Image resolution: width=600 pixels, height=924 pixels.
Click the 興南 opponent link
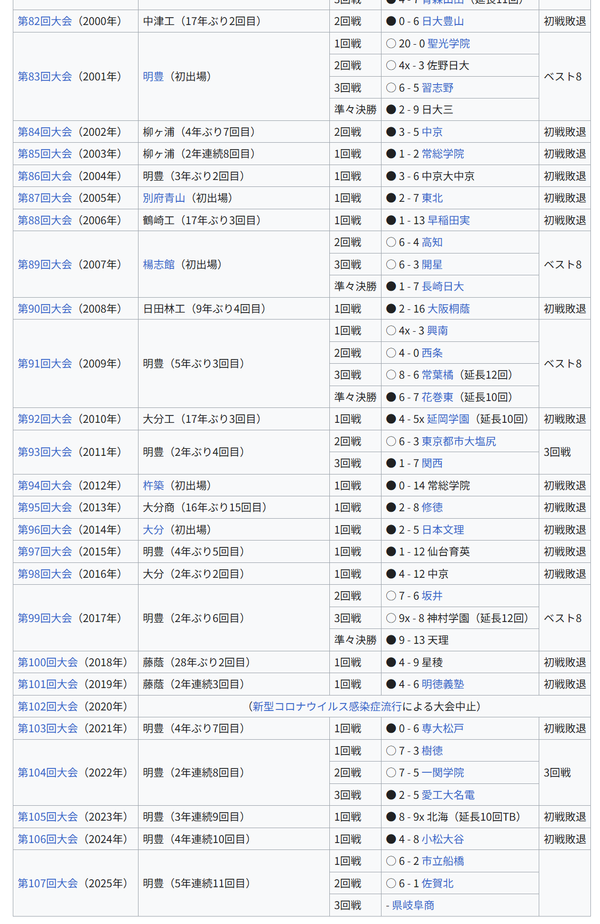point(437,331)
